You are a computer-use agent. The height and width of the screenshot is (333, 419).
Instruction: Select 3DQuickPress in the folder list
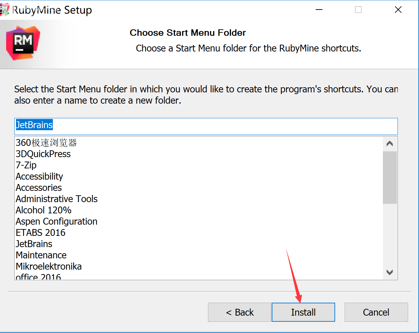(x=43, y=154)
